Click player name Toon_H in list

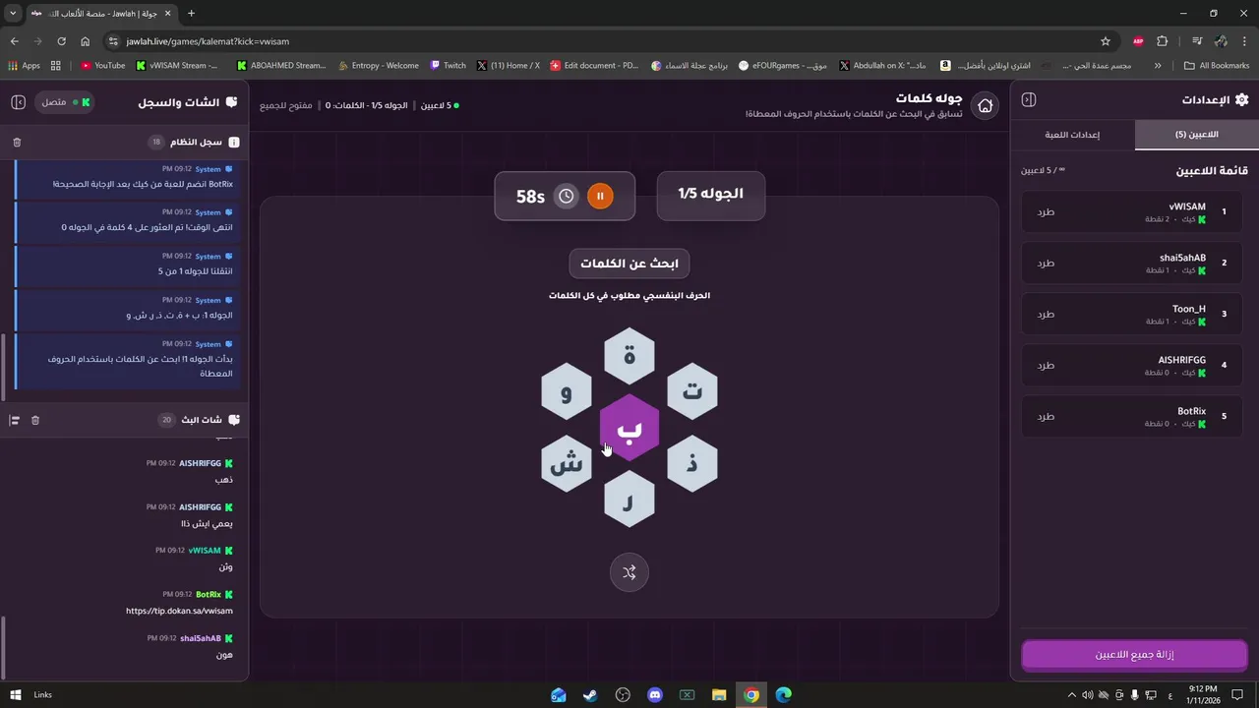point(1189,309)
